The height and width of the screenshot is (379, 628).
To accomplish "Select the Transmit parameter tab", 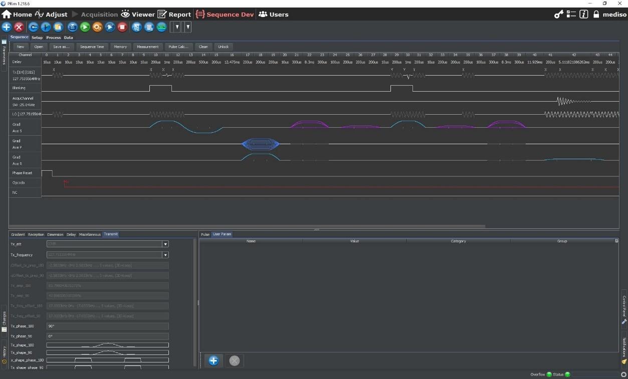I will 111,234.
